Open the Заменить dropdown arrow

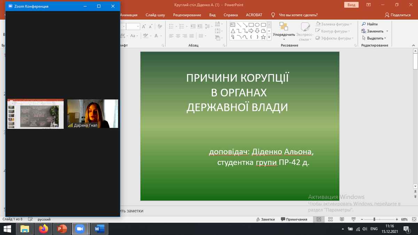click(x=387, y=31)
